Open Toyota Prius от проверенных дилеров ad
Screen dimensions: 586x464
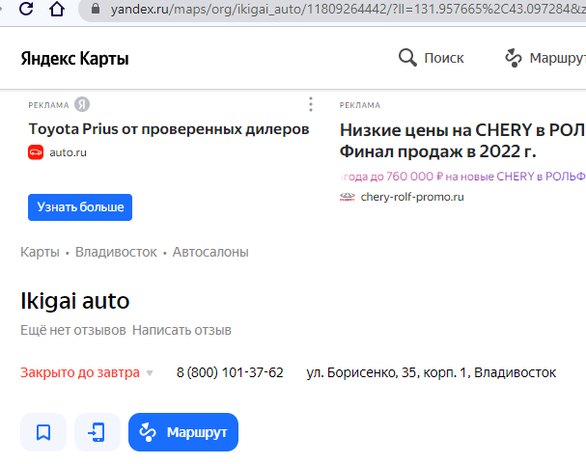point(169,129)
